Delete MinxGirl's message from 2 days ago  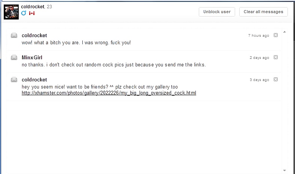(x=276, y=57)
